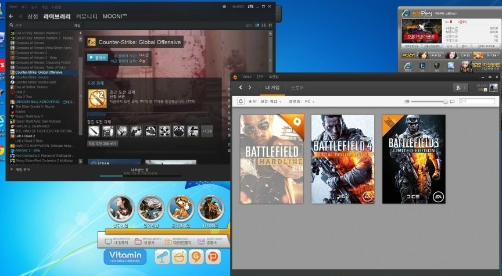Click the Steam inbox notification icon

tap(224, 6)
